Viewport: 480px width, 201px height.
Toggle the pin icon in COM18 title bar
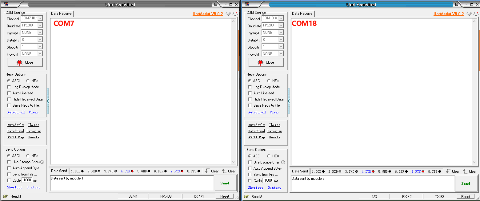tap(457, 5)
